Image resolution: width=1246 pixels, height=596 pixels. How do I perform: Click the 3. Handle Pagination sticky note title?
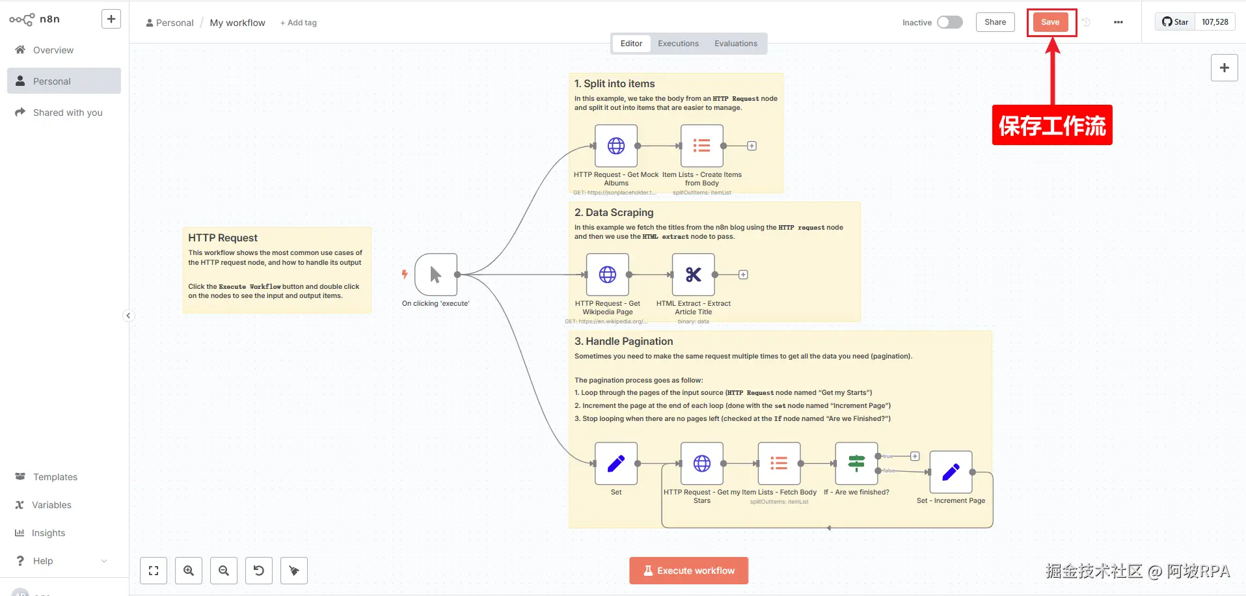[x=623, y=341]
